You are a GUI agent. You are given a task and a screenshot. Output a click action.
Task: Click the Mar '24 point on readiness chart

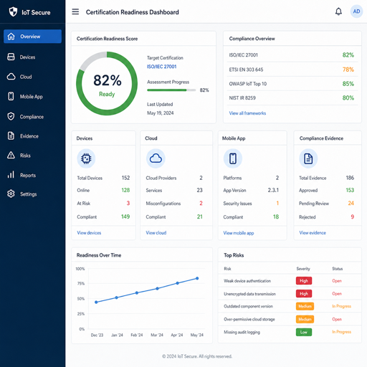[x=157, y=289]
